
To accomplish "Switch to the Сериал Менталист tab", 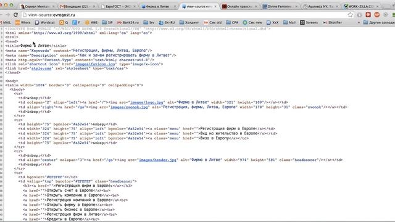I will pos(37,6).
